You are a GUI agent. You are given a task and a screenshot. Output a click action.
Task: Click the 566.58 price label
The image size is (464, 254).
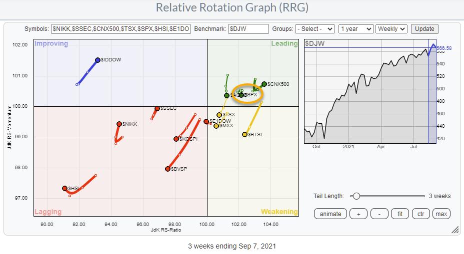pyautogui.click(x=444, y=48)
